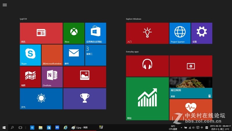Open the 设置 Settings gear tile

pyautogui.click(x=202, y=33)
